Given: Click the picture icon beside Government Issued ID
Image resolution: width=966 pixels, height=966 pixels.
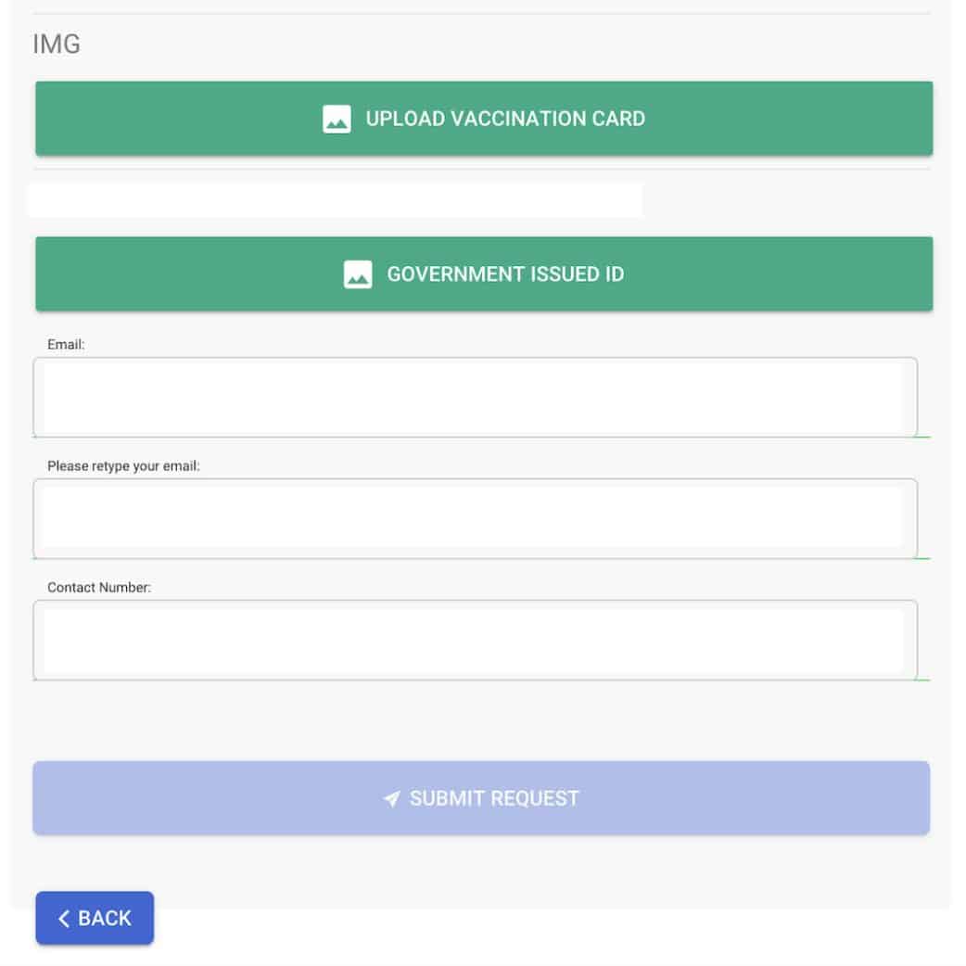Looking at the screenshot, I should (358, 274).
